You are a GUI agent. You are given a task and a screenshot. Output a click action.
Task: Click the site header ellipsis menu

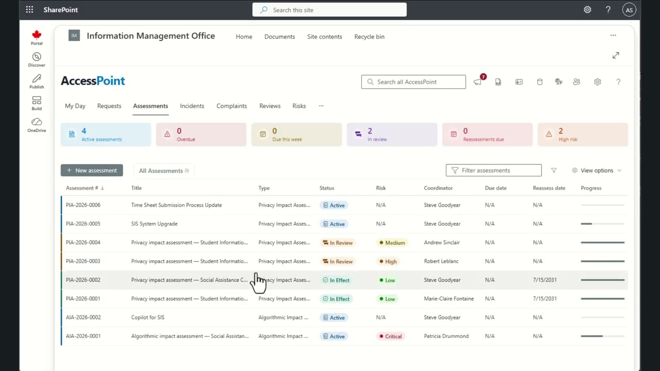click(613, 36)
